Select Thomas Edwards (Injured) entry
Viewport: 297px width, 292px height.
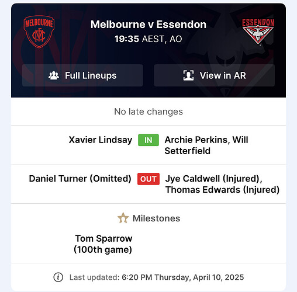click(x=222, y=190)
